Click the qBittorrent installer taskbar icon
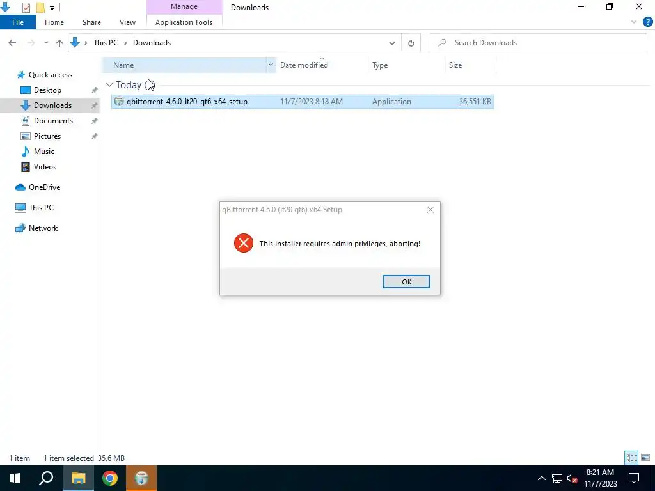Image resolution: width=655 pixels, height=491 pixels. tap(141, 478)
